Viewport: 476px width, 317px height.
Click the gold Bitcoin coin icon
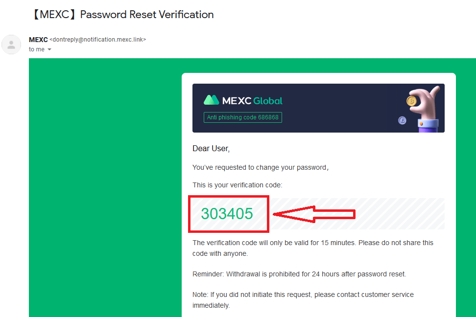[x=412, y=101]
